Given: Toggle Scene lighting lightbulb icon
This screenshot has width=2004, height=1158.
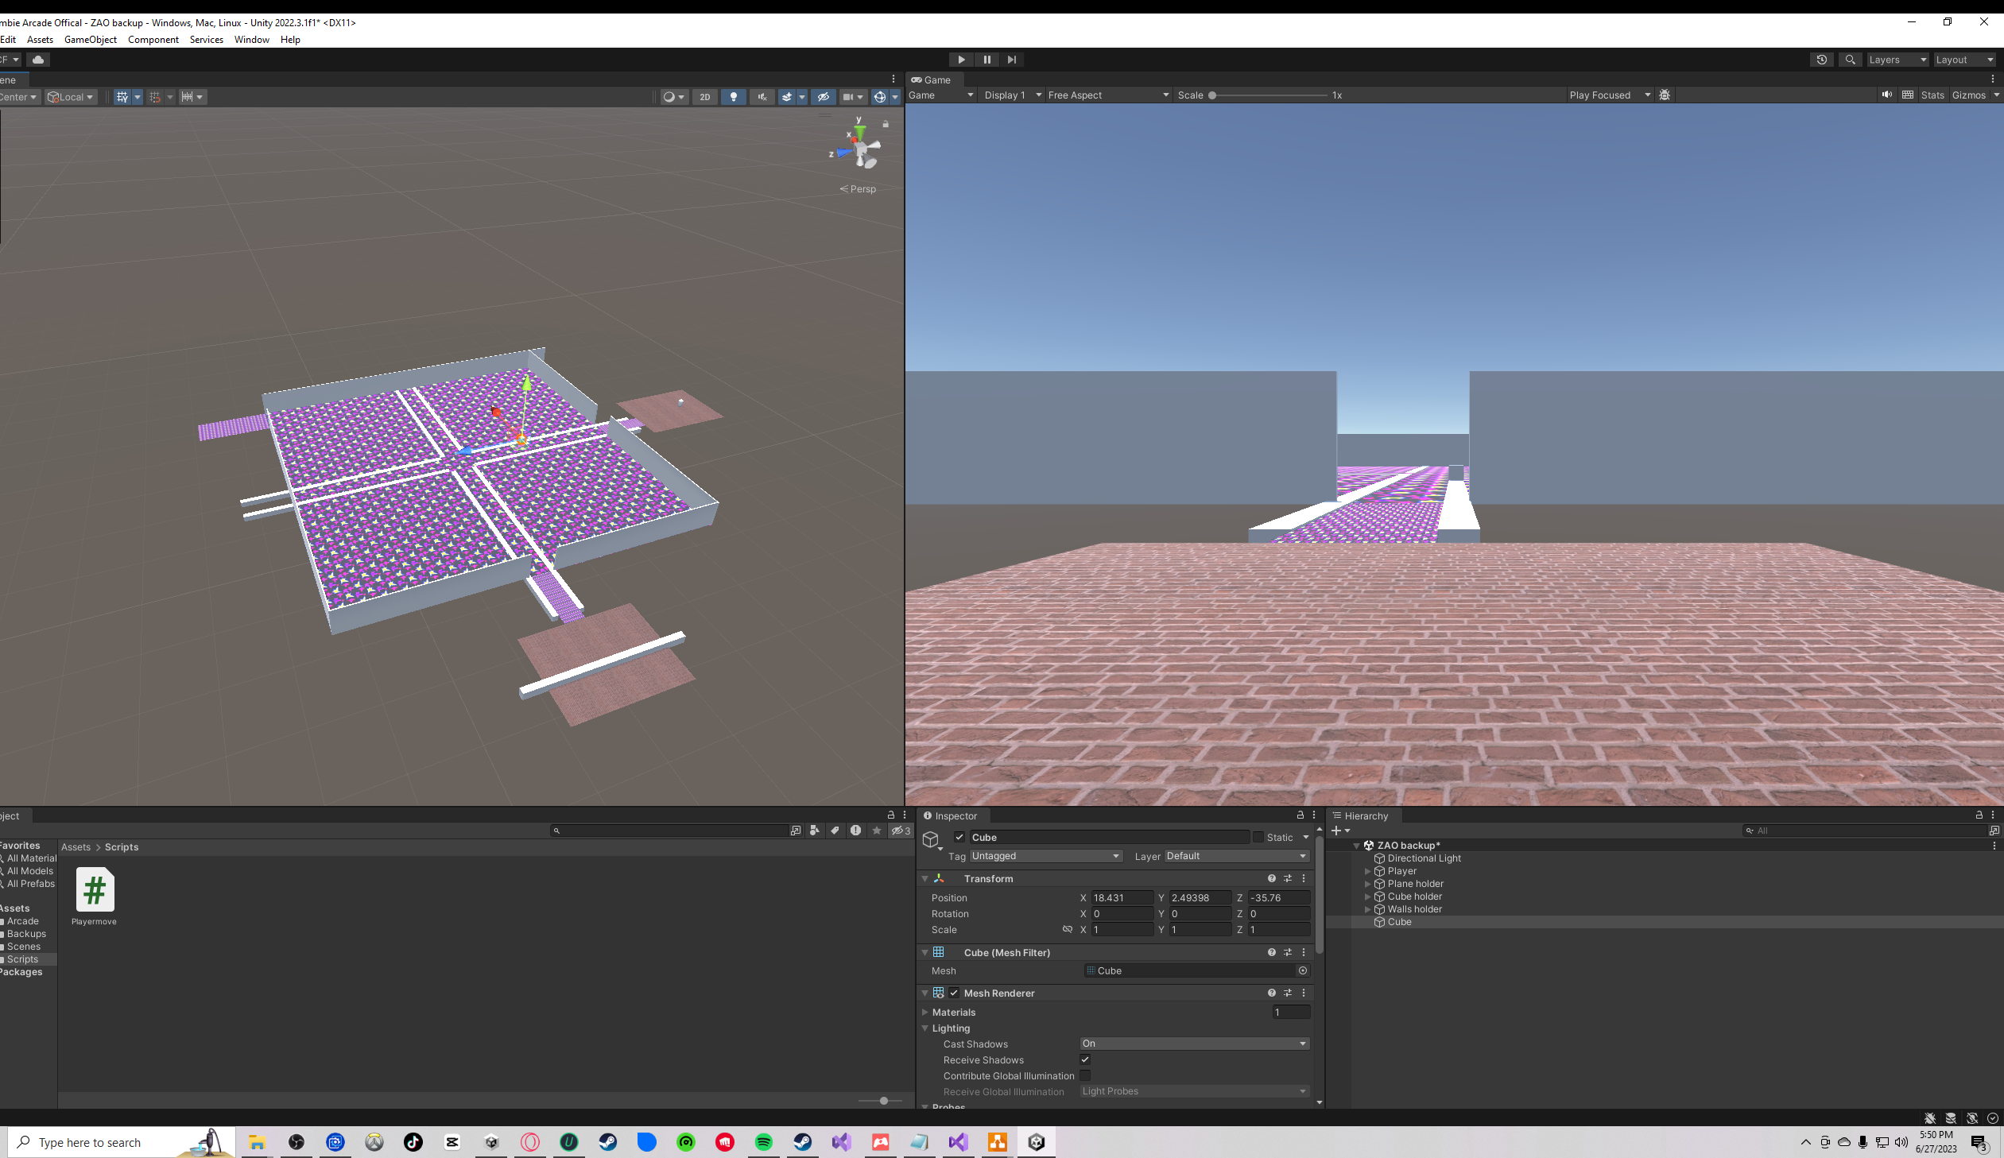Looking at the screenshot, I should pyautogui.click(x=733, y=97).
